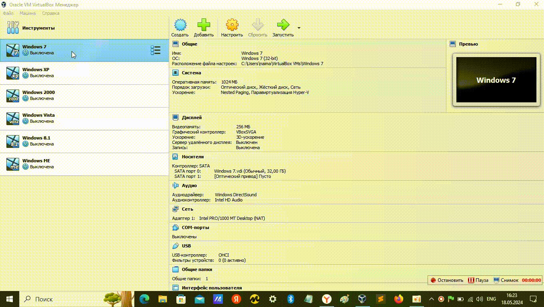Viewport: 544px width, 307px height.
Task: Open the Справка menu
Action: (51, 13)
